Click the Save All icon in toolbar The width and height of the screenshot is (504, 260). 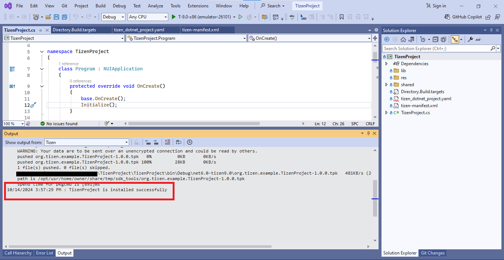(65, 17)
